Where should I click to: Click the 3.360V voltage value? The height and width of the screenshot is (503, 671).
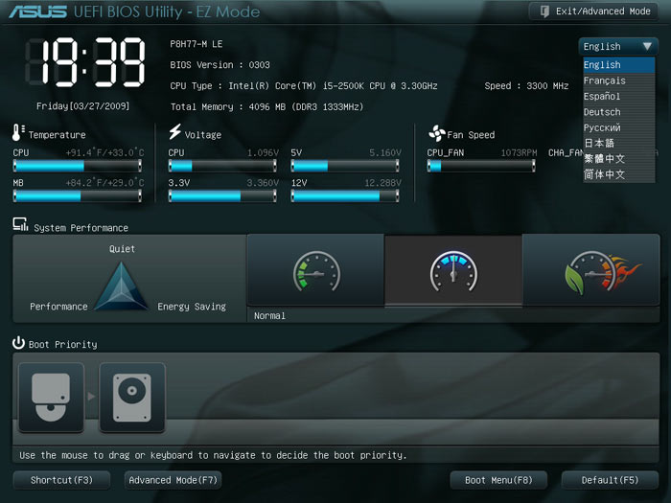coord(263,183)
